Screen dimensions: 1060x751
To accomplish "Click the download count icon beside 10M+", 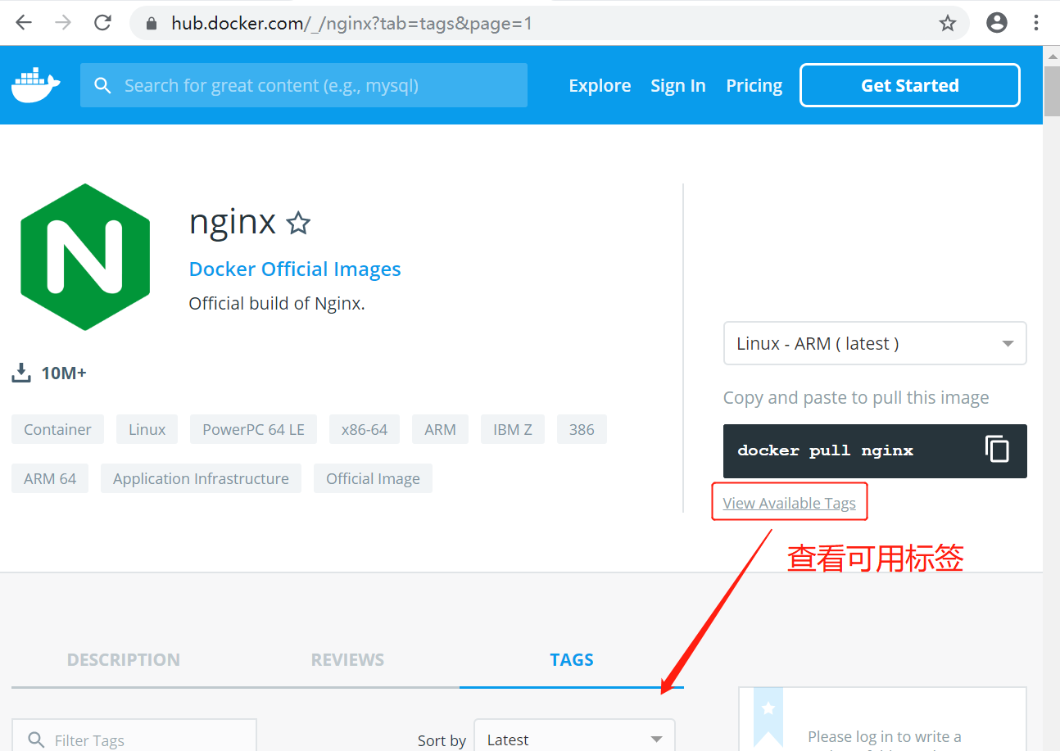I will coord(21,373).
